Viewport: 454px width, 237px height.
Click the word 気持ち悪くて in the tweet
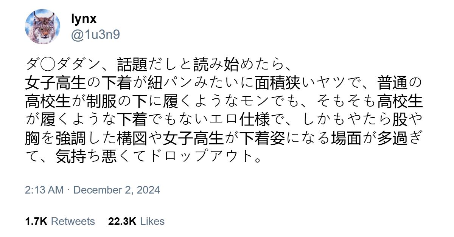tap(101, 156)
